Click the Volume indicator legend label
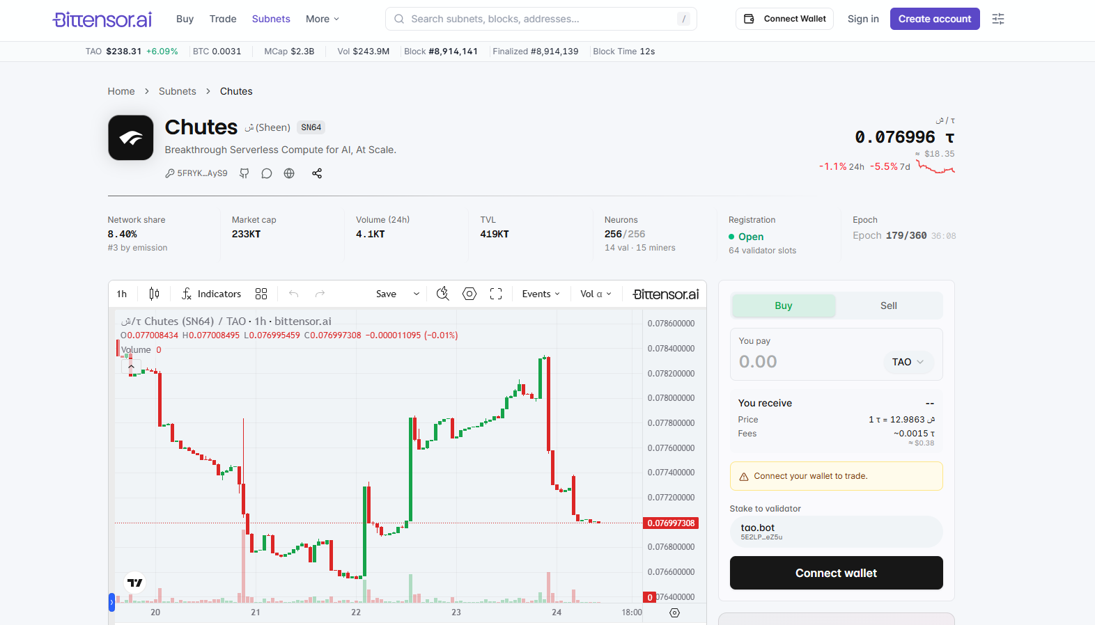The image size is (1095, 625). coord(136,350)
